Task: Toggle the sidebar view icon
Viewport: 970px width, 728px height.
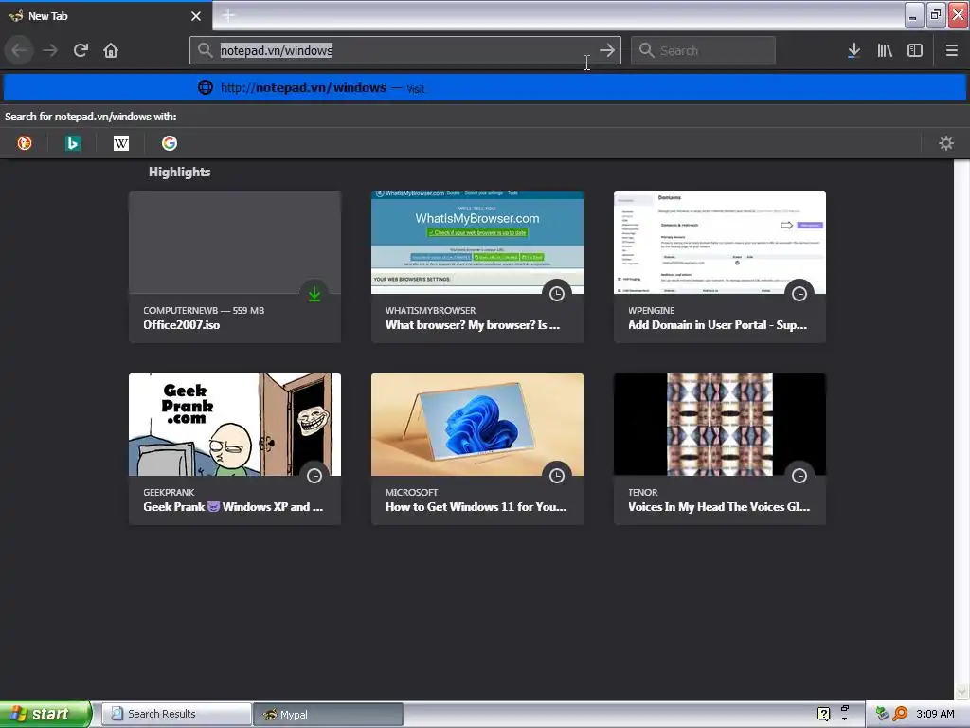Action: click(915, 50)
